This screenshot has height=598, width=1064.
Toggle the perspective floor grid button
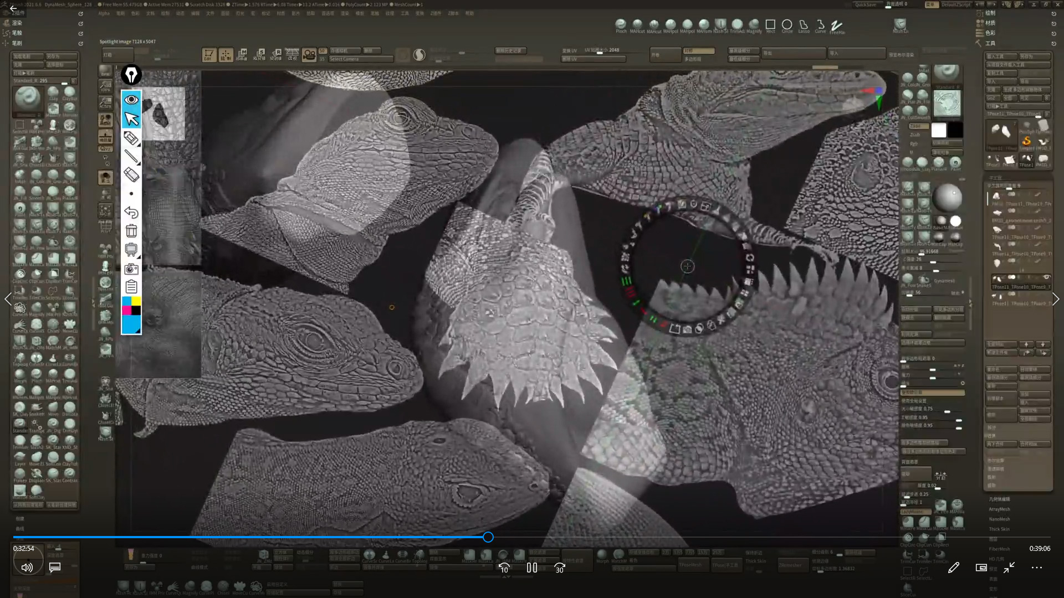pos(292,55)
